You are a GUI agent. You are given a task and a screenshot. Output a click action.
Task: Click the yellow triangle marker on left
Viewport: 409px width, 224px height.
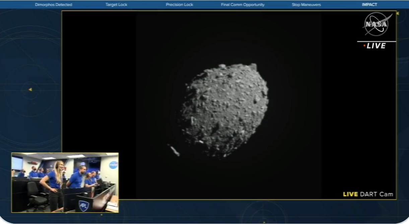point(30,90)
